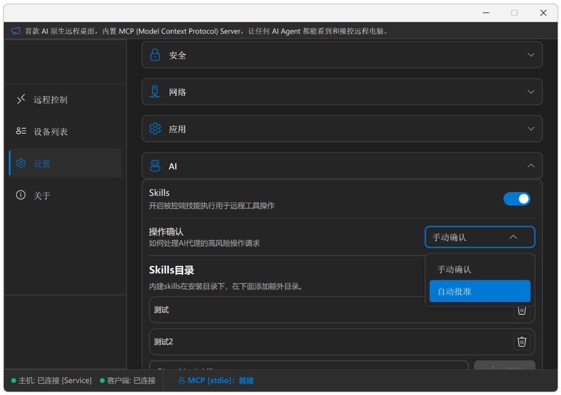
Task: Click the Skills目录 heading
Action: [x=171, y=270]
